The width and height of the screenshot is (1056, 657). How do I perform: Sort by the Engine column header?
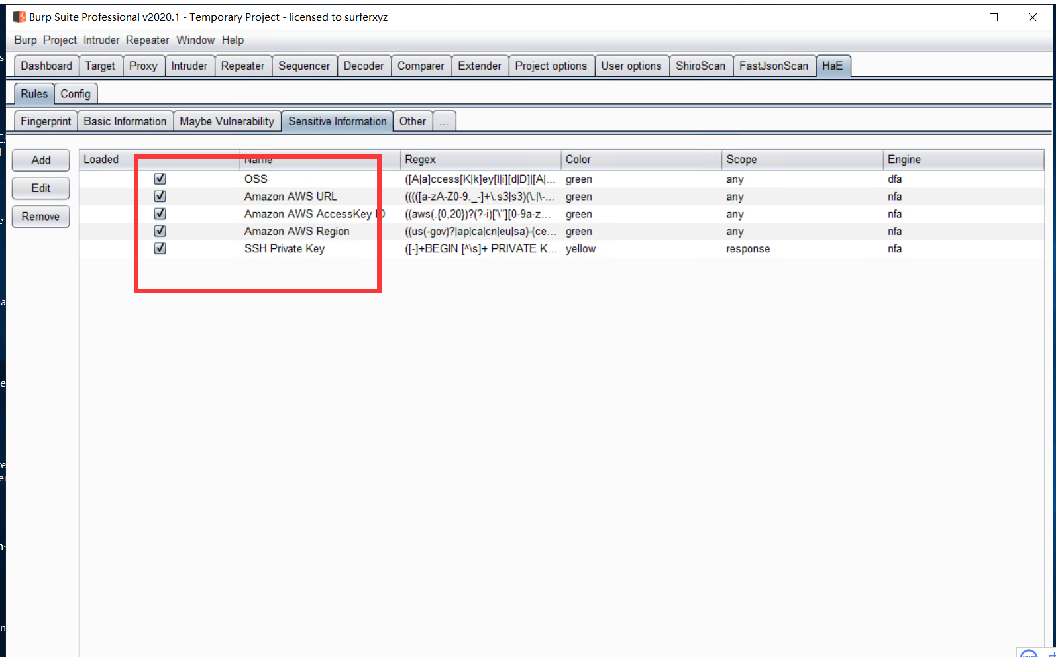964,160
